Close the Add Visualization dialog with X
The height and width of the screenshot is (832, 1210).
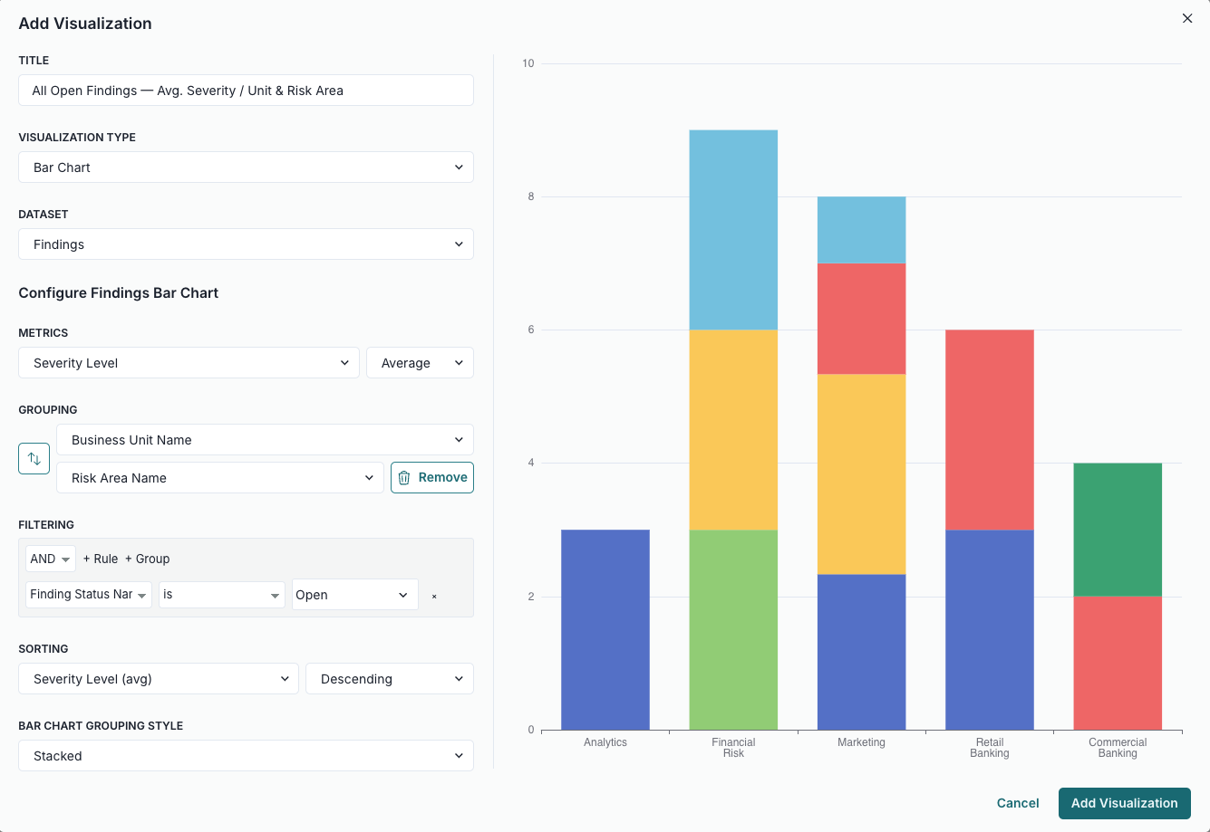pos(1186,18)
